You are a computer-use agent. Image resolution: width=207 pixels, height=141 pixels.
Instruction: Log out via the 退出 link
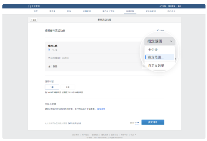click(x=179, y=6)
